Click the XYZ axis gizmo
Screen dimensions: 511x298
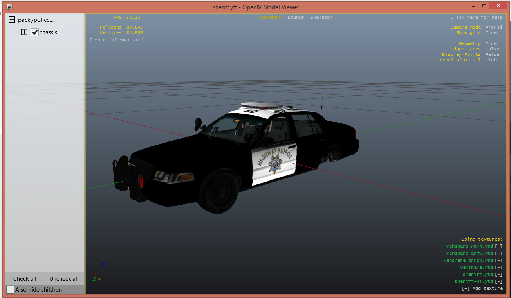pyautogui.click(x=98, y=273)
